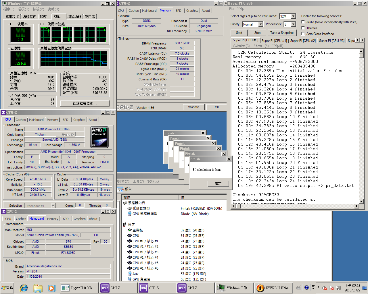Click the Action Center flag tray icon

tap(331, 288)
